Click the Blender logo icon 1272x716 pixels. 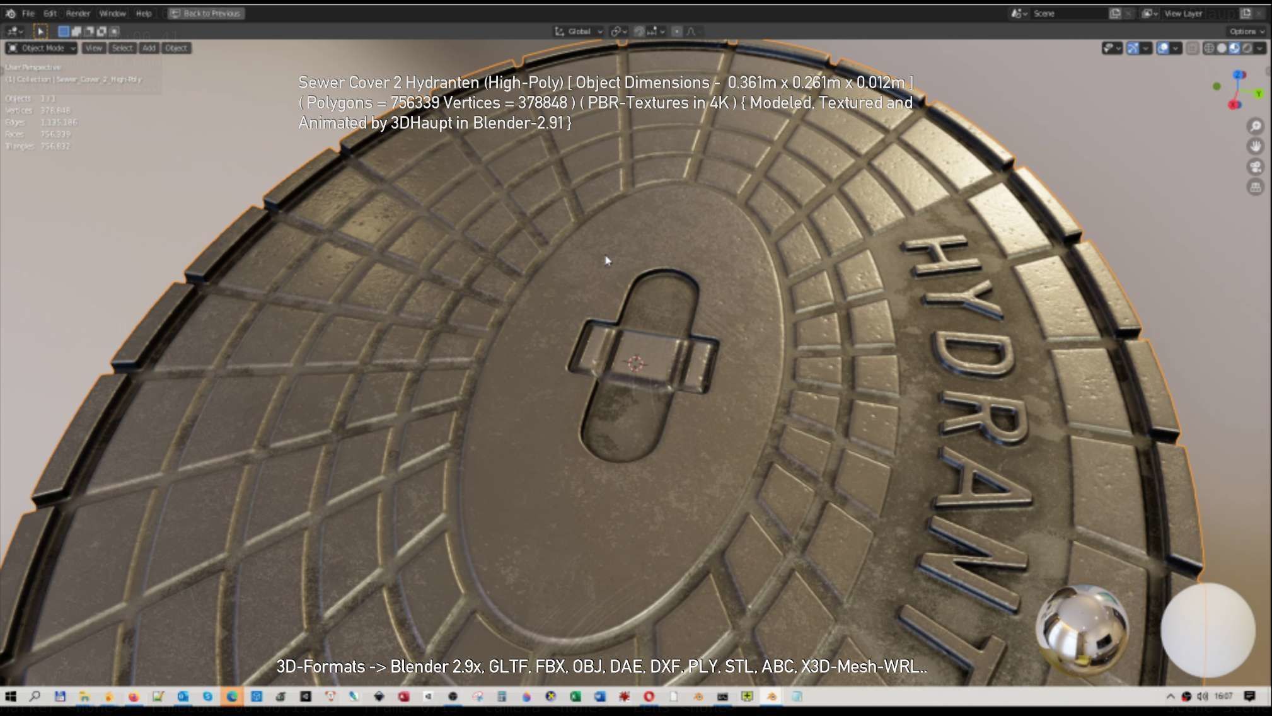11,13
